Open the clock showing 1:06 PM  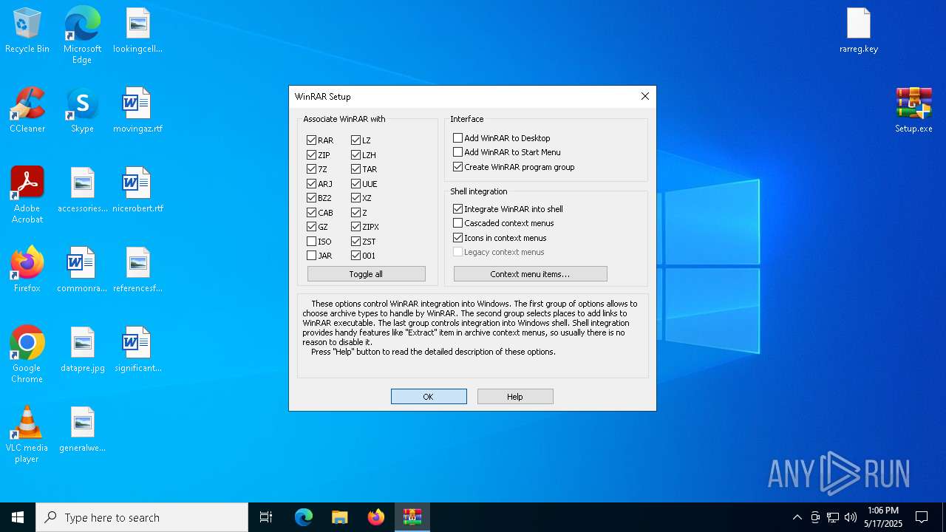(x=883, y=517)
